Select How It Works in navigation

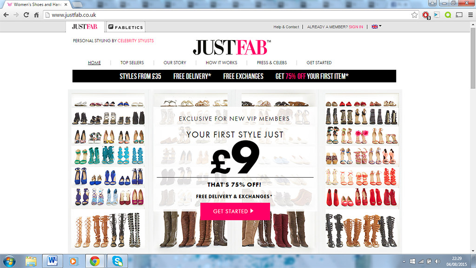coord(221,63)
